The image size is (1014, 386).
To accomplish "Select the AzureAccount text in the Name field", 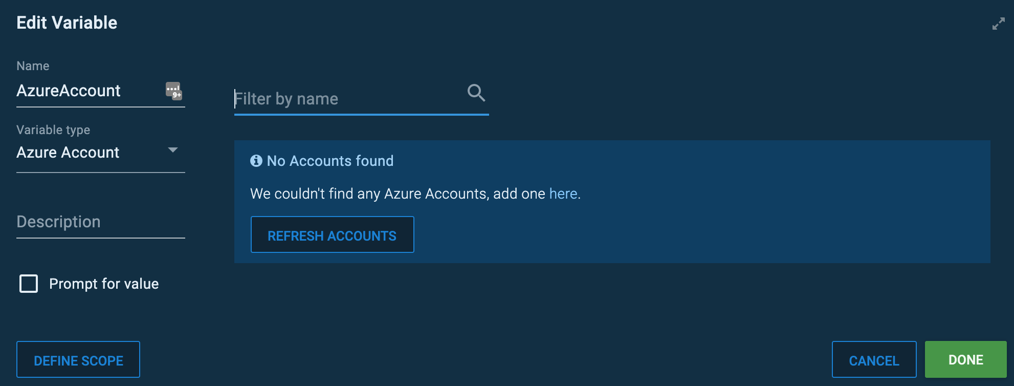I will [69, 91].
